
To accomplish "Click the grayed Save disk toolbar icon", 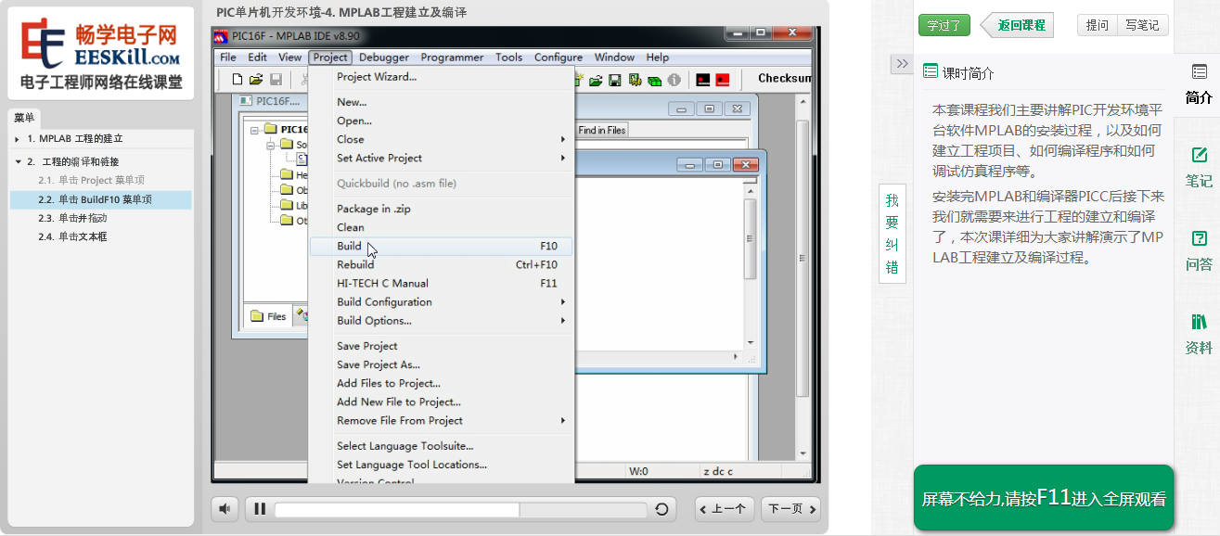I will tap(276, 80).
